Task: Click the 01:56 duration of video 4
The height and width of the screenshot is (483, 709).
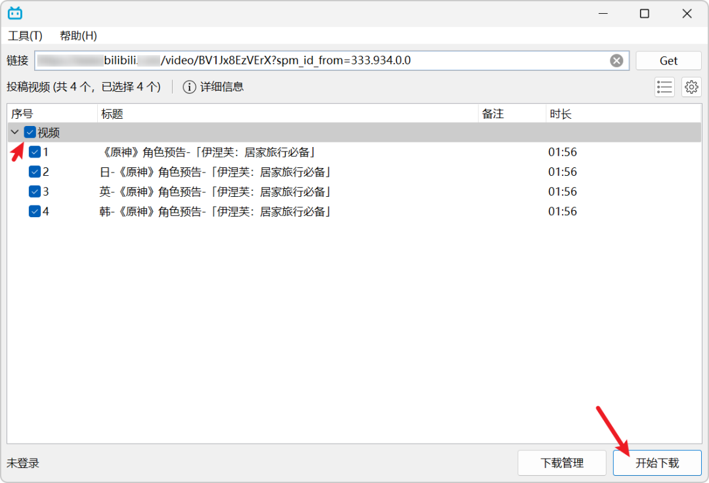Action: click(x=563, y=211)
